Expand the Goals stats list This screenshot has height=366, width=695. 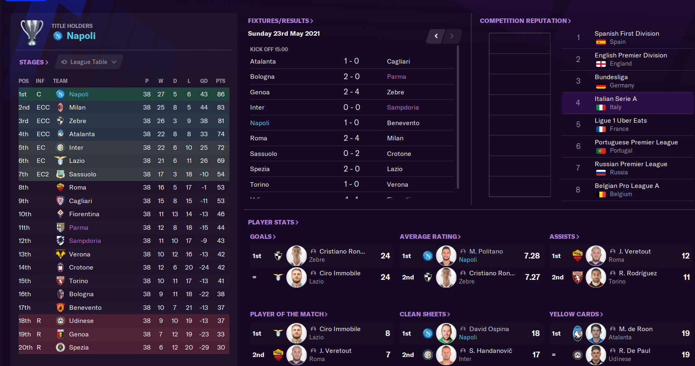coord(263,237)
